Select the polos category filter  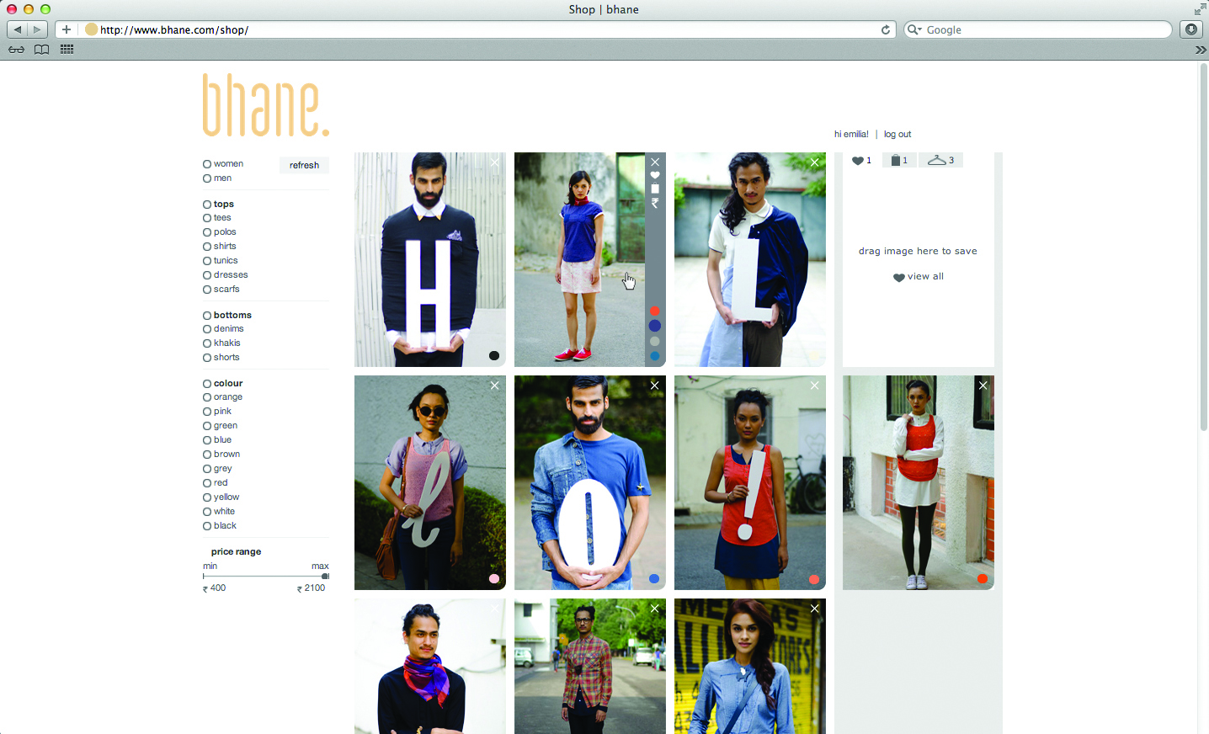point(207,232)
